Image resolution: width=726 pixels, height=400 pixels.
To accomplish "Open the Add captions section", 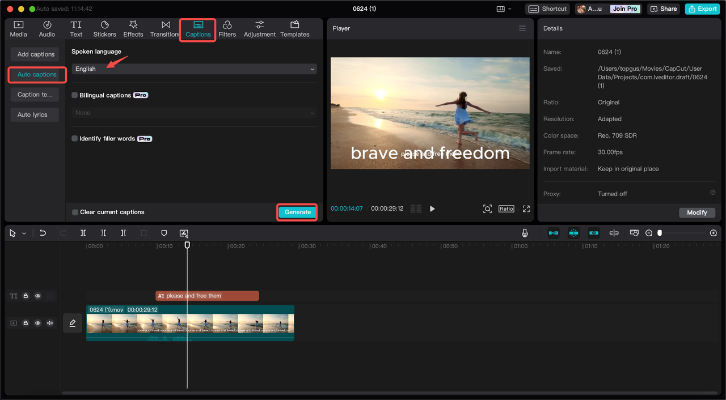I will [x=35, y=54].
